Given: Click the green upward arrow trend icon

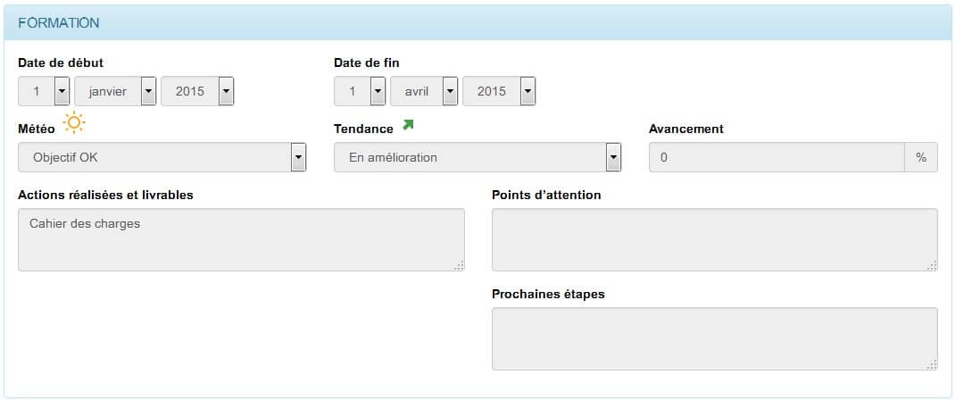Looking at the screenshot, I should [408, 125].
